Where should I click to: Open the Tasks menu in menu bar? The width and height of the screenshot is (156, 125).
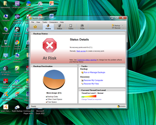45,22
